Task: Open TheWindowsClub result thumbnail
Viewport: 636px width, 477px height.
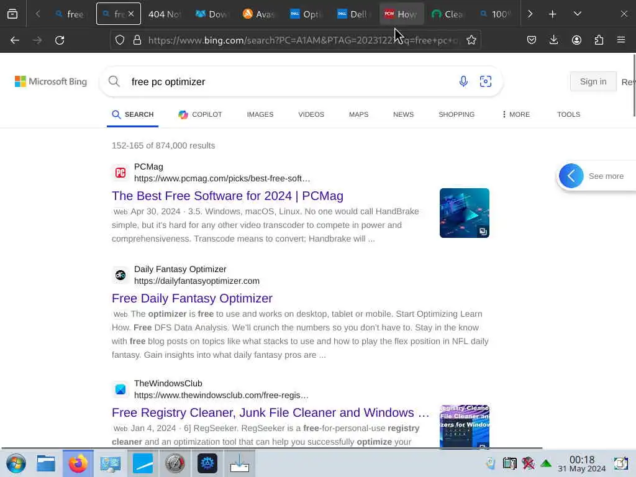Action: click(465, 427)
